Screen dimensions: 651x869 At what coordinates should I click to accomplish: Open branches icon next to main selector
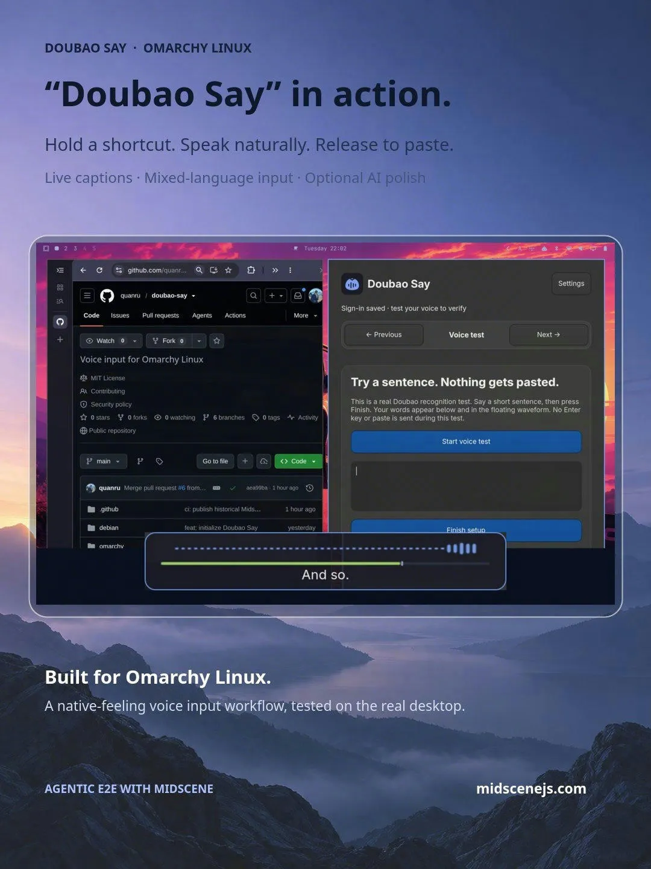tap(140, 462)
